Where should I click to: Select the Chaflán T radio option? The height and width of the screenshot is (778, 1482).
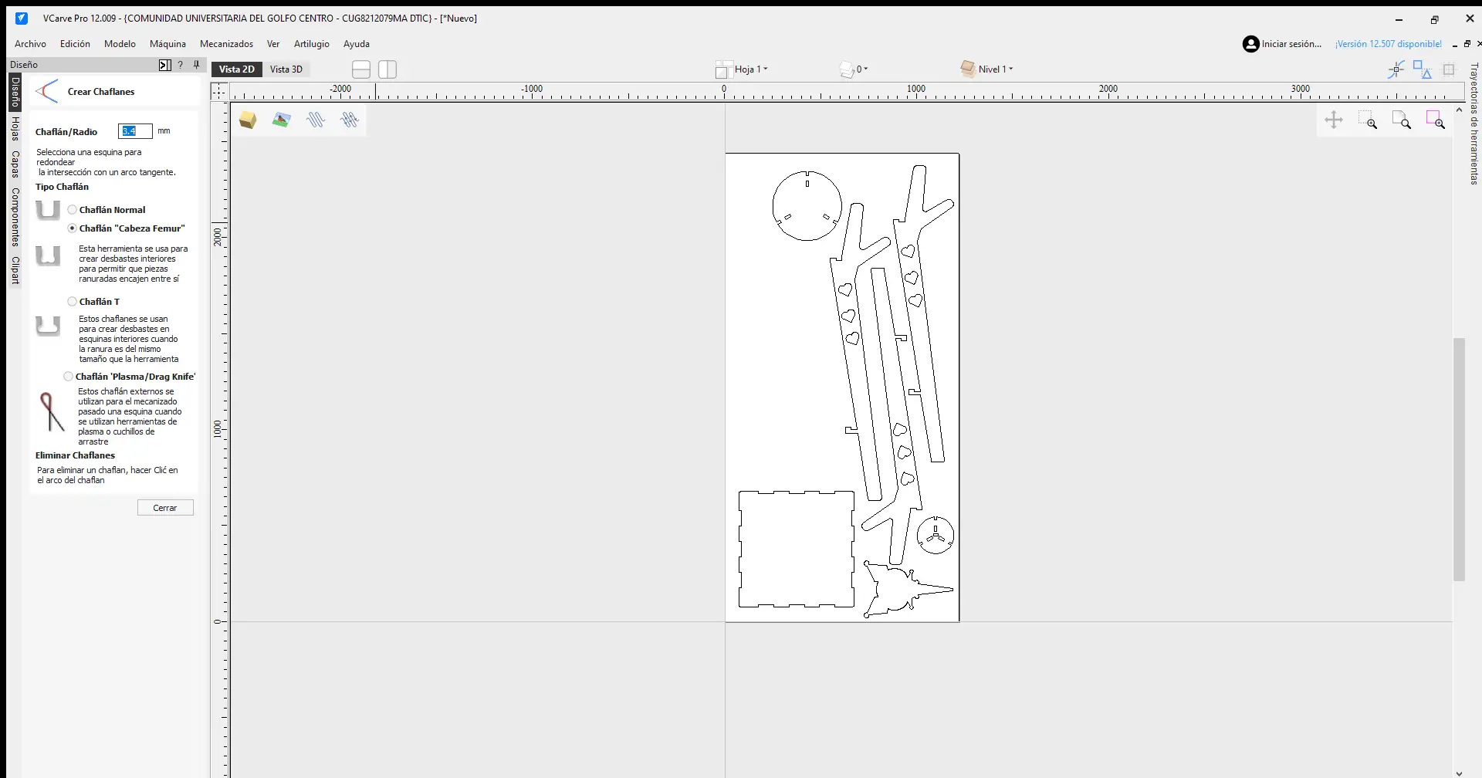[72, 302]
